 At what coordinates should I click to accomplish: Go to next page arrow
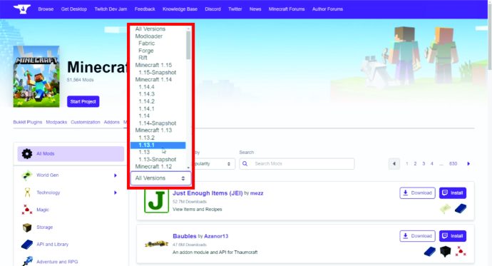coord(468,164)
